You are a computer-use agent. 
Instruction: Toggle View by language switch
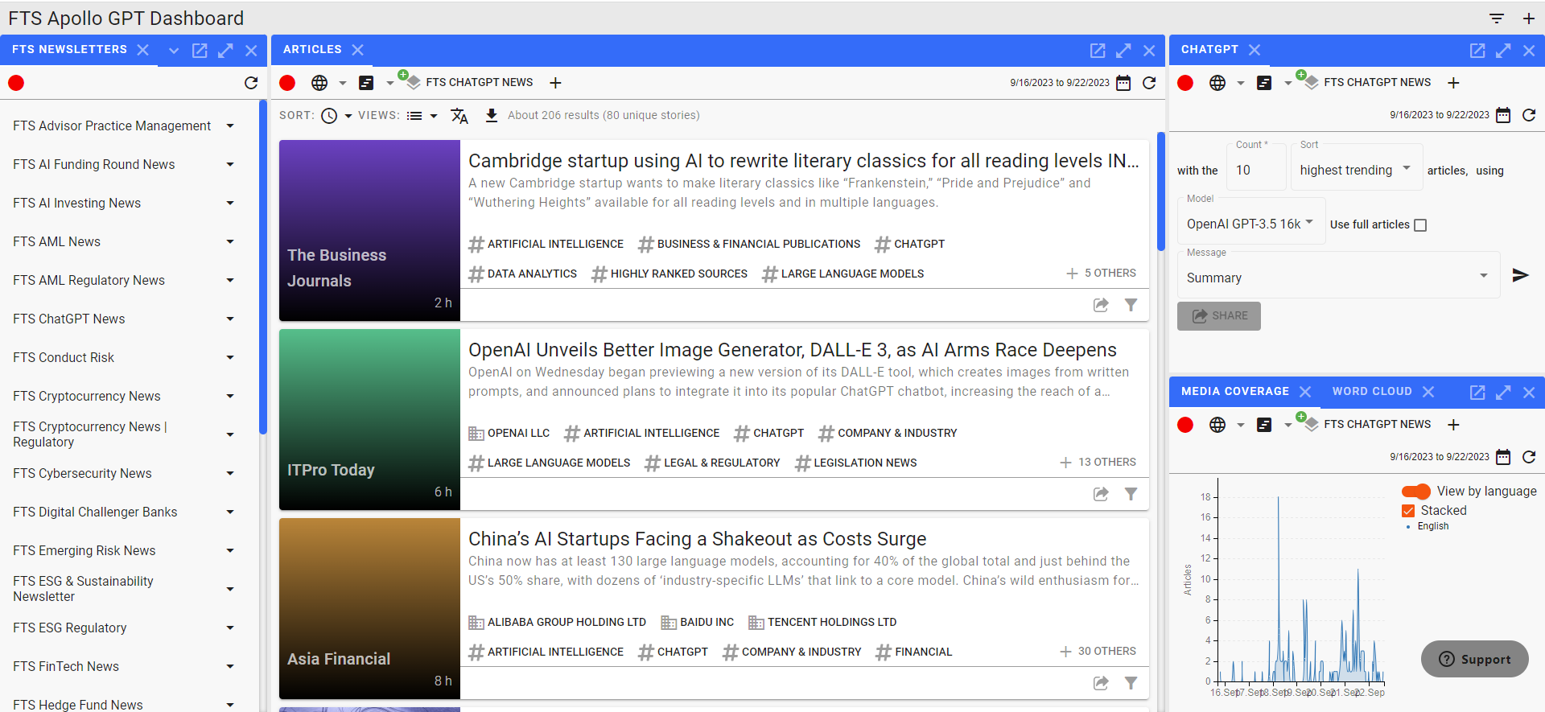[1416, 492]
